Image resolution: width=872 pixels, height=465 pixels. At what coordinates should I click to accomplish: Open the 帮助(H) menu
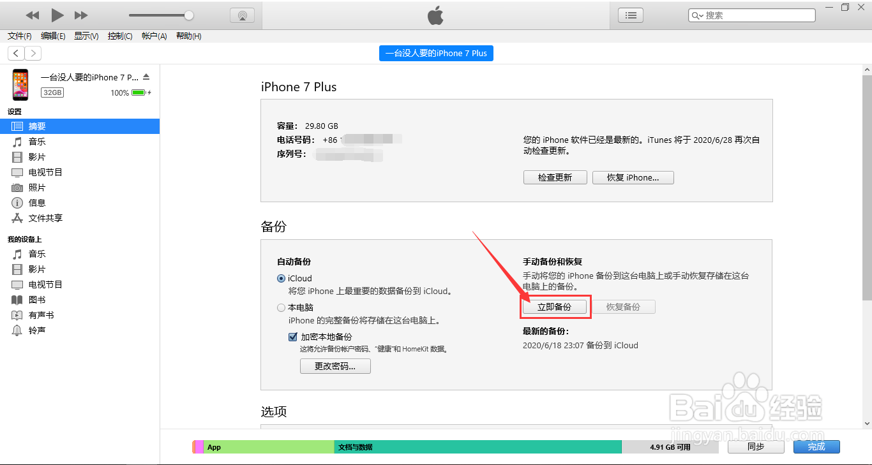pos(188,36)
